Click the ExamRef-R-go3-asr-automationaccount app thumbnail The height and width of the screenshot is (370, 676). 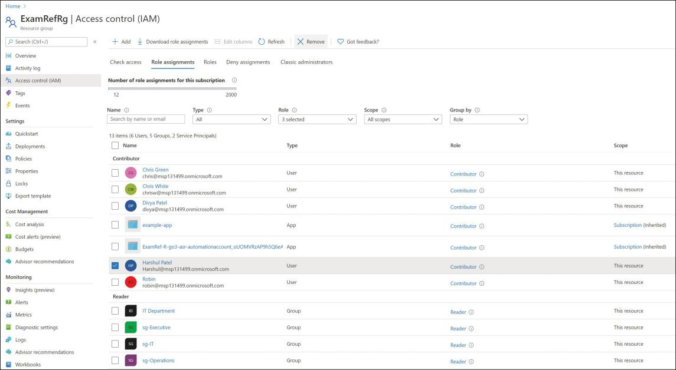pyautogui.click(x=132, y=246)
